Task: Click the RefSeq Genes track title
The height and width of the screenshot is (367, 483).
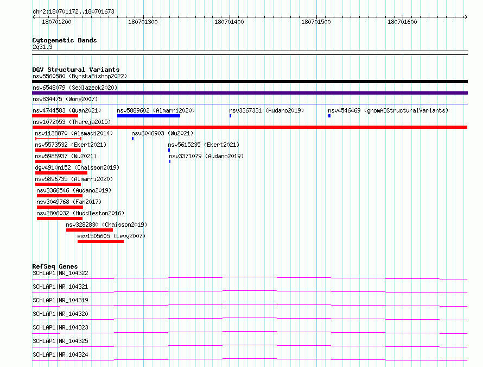Action: [x=55, y=266]
